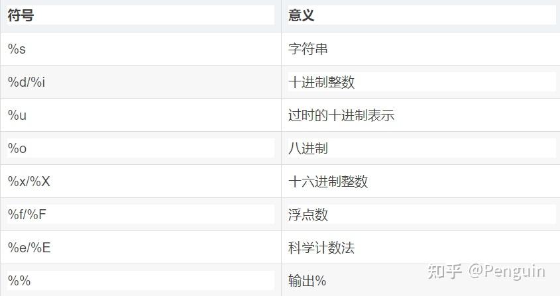Viewport: 560px width, 296px height.
Task: Select the %e/%E symbol cell
Action: coord(29,248)
